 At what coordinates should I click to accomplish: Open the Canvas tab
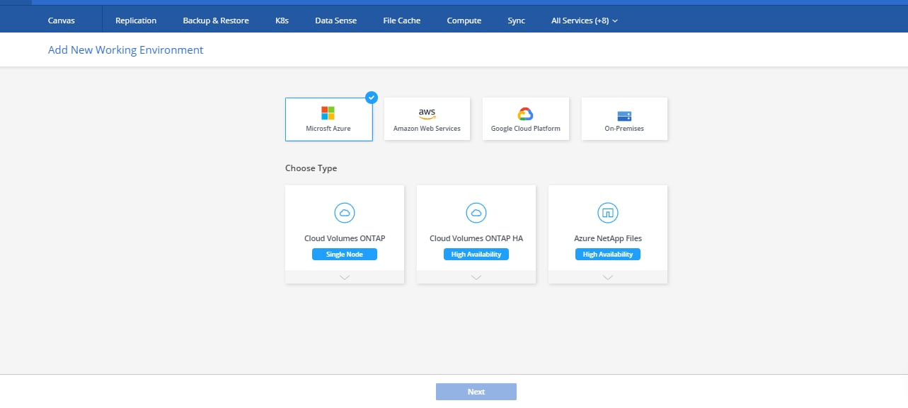(x=61, y=21)
